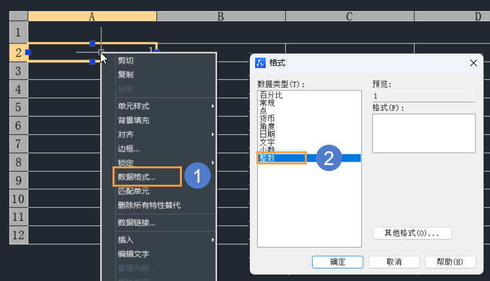Select row header 3

coord(18,71)
